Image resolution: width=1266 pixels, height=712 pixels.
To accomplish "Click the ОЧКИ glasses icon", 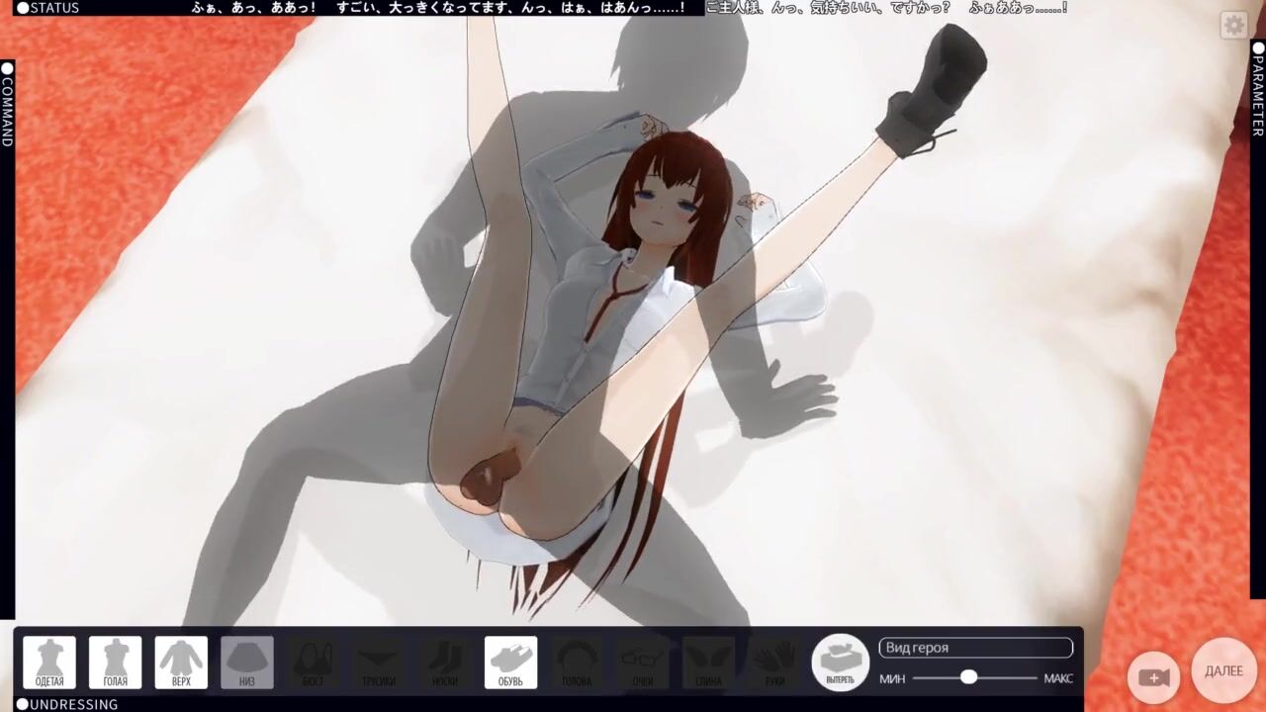I will click(x=642, y=662).
